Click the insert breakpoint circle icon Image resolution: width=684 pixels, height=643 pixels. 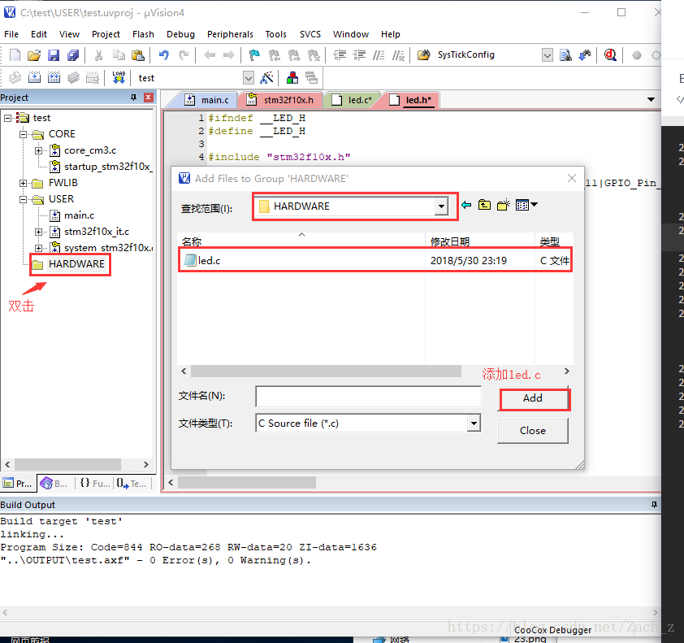click(636, 55)
